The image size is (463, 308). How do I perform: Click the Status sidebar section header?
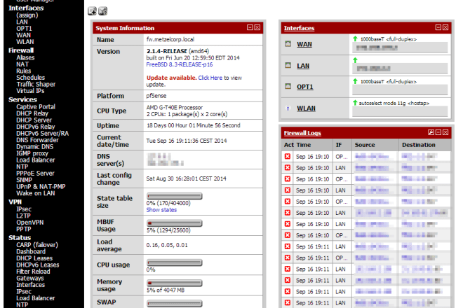pos(20,237)
